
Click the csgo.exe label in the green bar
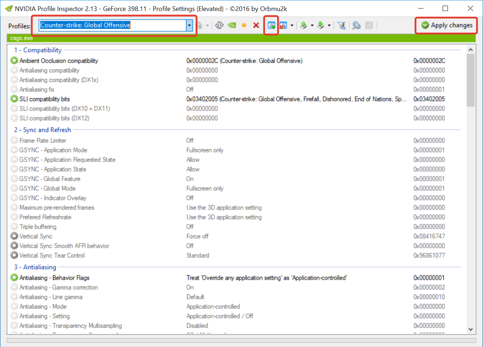tap(21, 38)
